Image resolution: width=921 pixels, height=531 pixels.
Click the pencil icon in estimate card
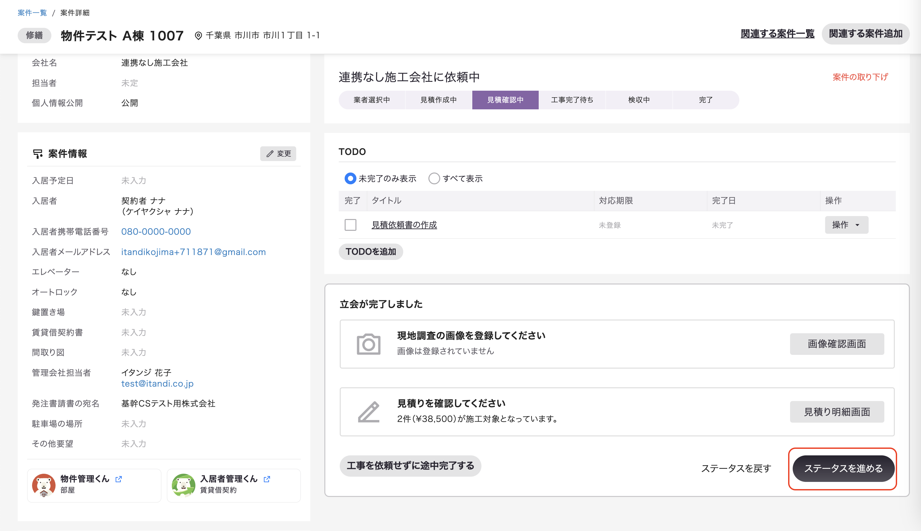click(368, 412)
